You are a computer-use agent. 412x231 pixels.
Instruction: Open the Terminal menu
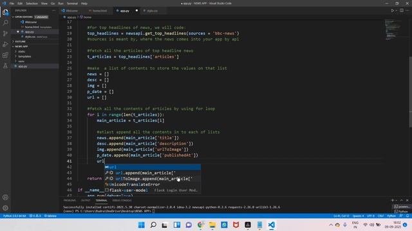72,3
